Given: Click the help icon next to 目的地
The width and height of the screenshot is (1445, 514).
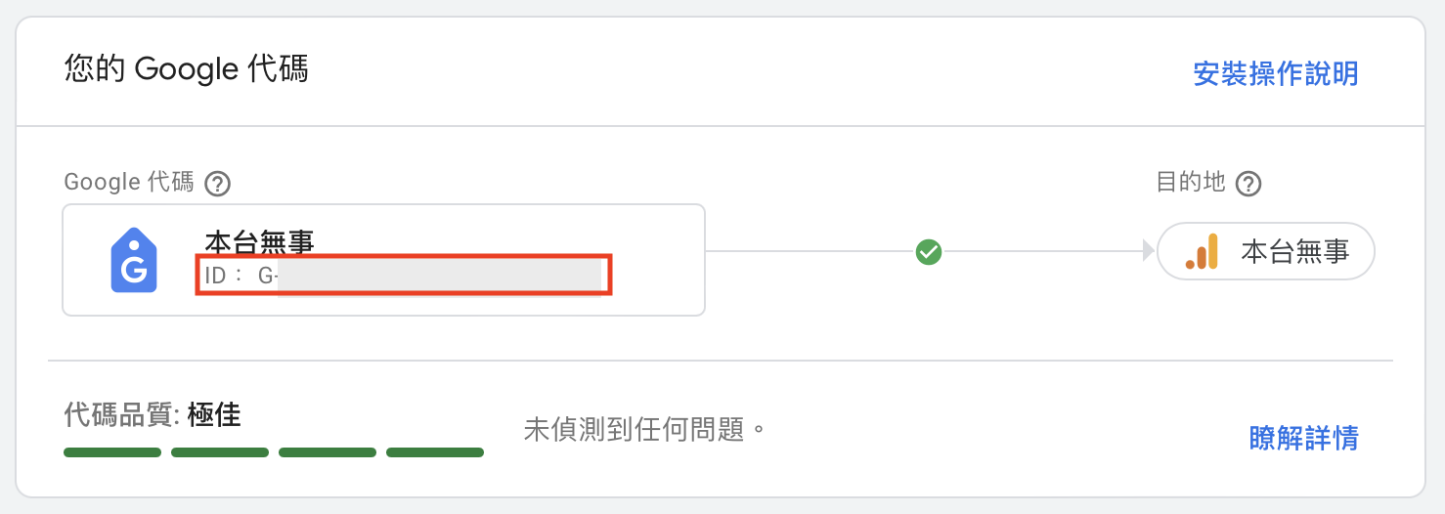Looking at the screenshot, I should click(x=1248, y=184).
